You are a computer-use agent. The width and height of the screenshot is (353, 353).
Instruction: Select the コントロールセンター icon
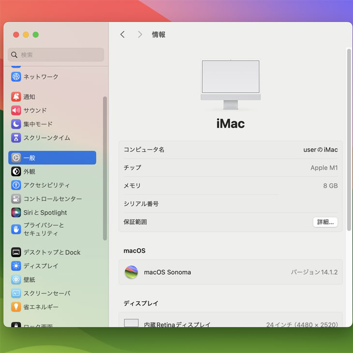pyautogui.click(x=16, y=199)
